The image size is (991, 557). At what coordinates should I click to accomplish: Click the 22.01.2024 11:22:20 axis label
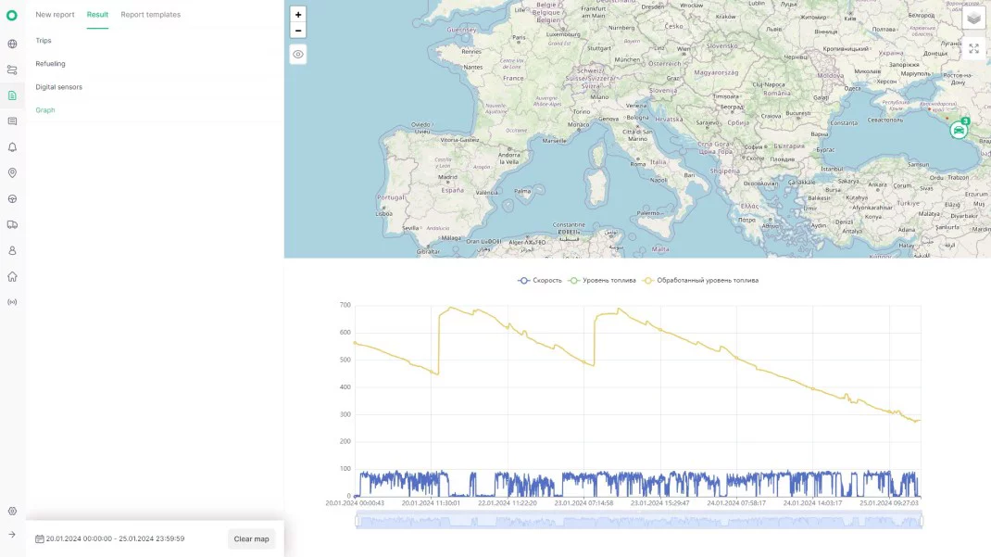pyautogui.click(x=508, y=503)
